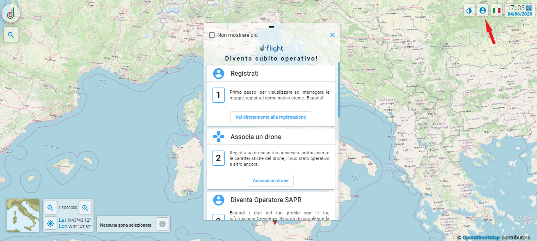The image size is (537, 241).
Task: Click the d-flight logo in dialog
Action: (x=272, y=48)
